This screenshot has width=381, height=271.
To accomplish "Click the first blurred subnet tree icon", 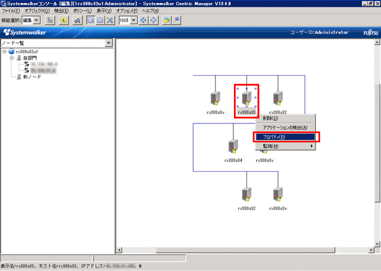I will click(x=27, y=64).
